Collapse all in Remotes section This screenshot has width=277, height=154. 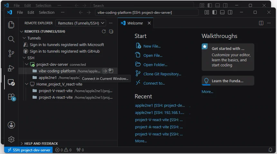point(111,32)
